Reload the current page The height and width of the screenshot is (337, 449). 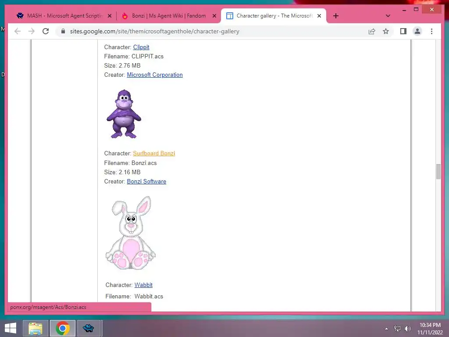pos(46,31)
